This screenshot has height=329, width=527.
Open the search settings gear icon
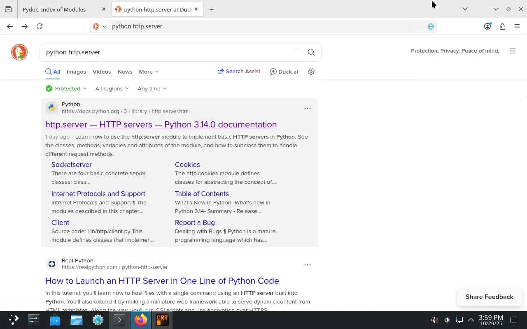311,72
